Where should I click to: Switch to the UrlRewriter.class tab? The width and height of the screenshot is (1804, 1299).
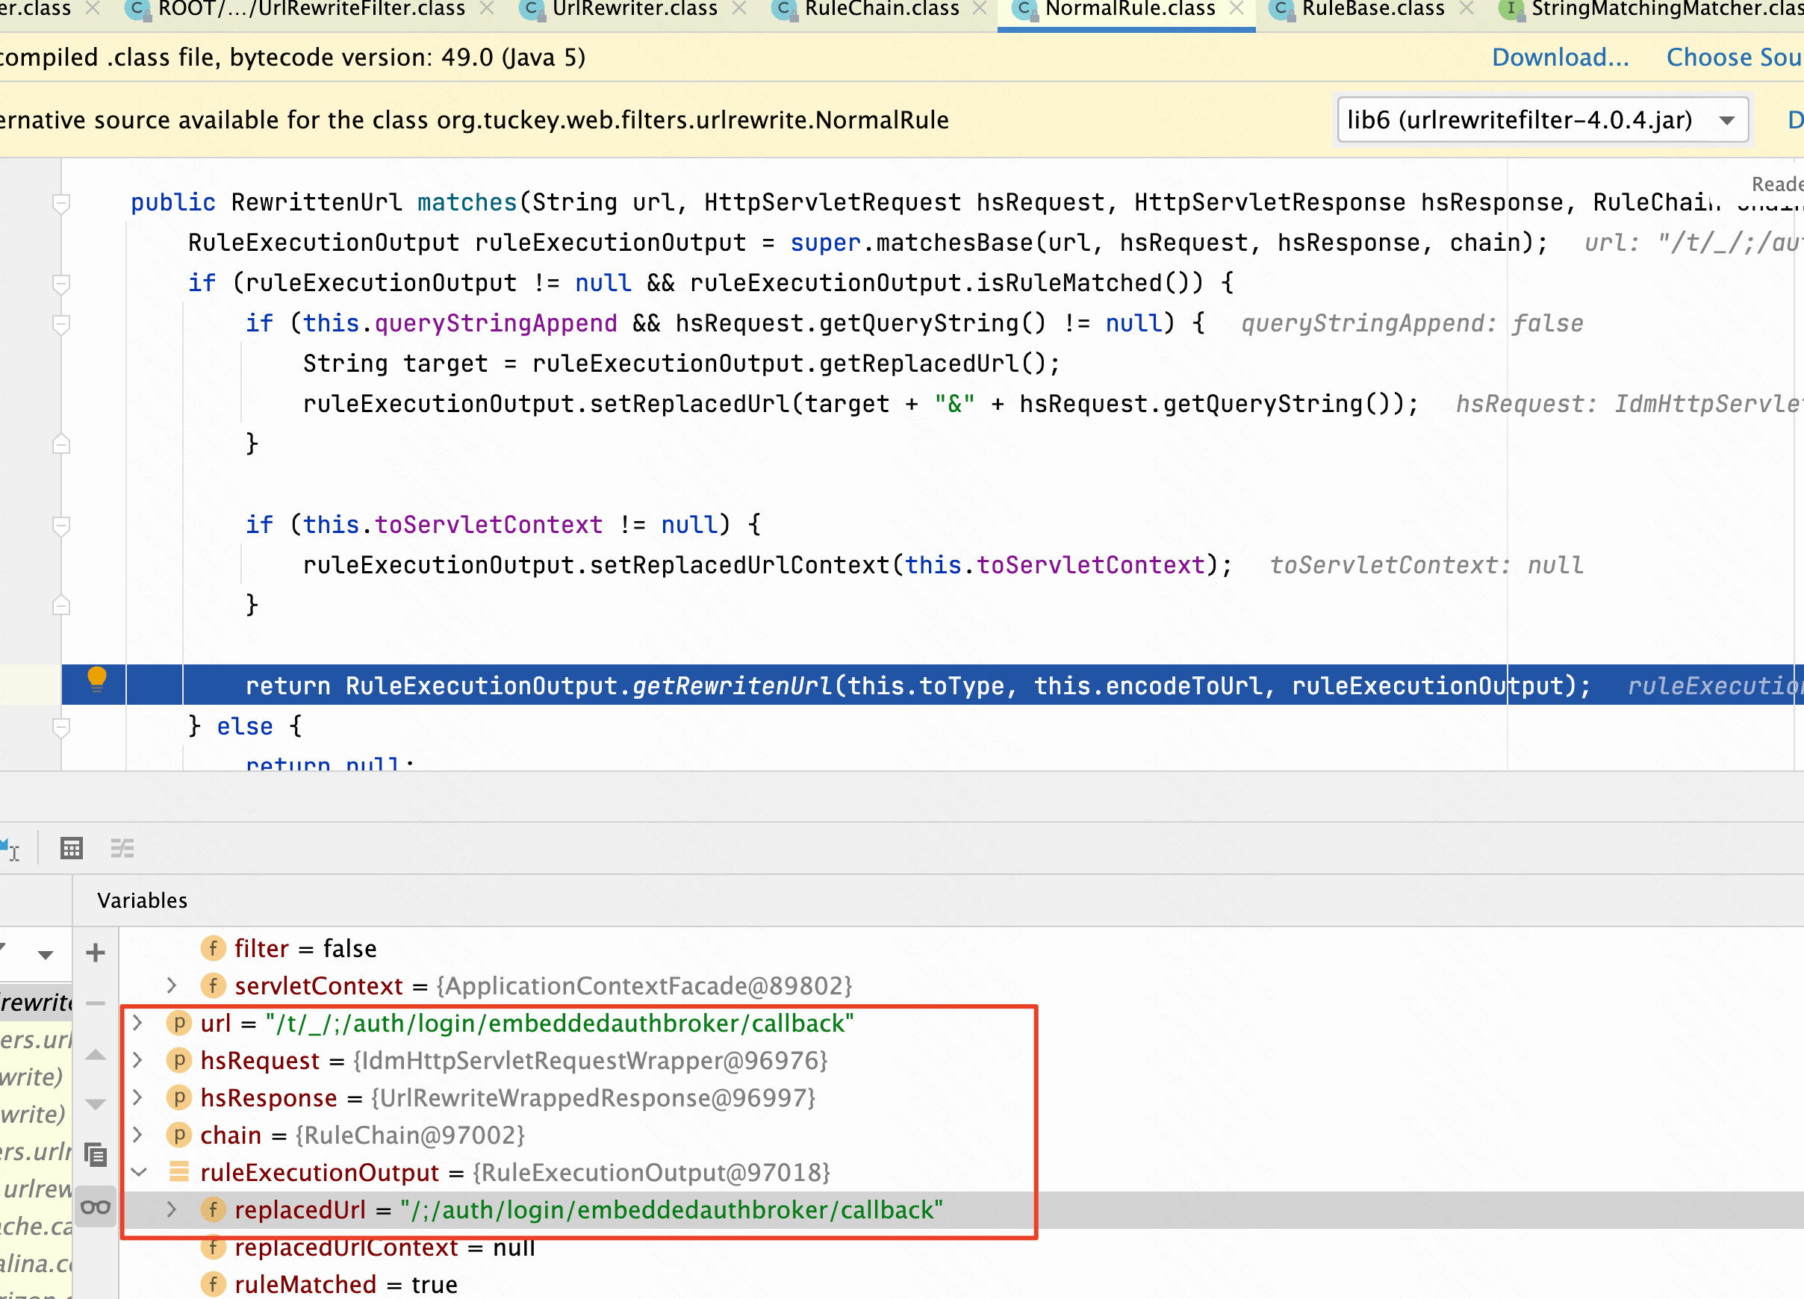[x=634, y=10]
